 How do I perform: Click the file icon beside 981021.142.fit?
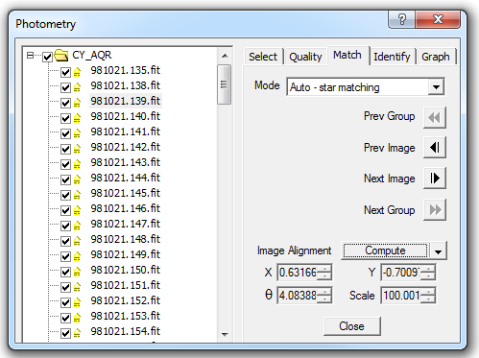click(x=77, y=149)
